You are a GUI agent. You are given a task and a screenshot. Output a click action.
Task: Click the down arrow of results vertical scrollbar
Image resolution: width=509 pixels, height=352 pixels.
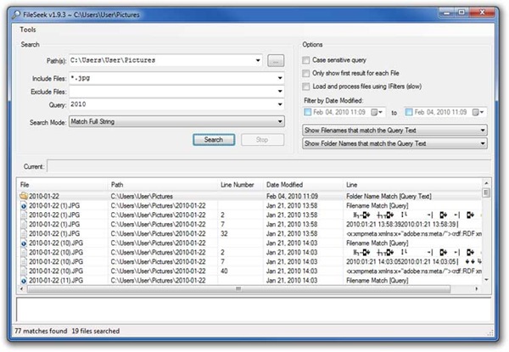(486, 280)
